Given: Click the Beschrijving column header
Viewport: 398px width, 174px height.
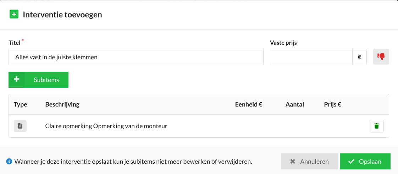Looking at the screenshot, I should pyautogui.click(x=62, y=104).
